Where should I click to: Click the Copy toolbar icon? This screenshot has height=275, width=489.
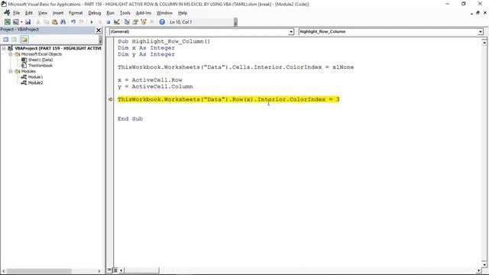[x=46, y=22]
